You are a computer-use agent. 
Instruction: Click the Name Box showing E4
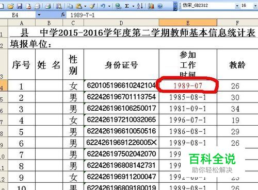click(18, 15)
